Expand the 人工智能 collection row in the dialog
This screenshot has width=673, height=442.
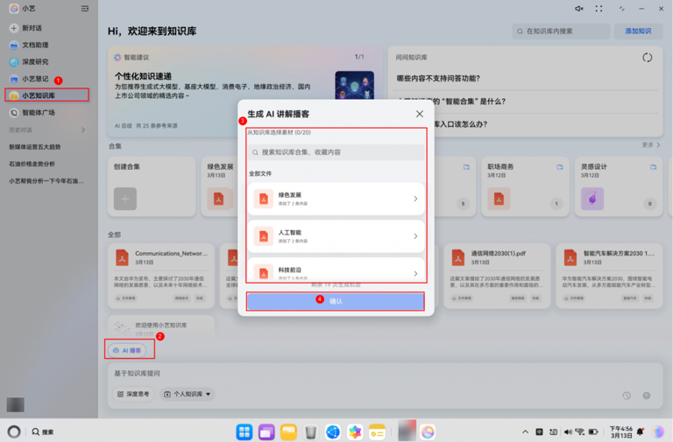click(x=336, y=236)
